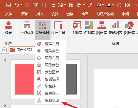Switch to the 开始 ribbon tab

pos(25,14)
